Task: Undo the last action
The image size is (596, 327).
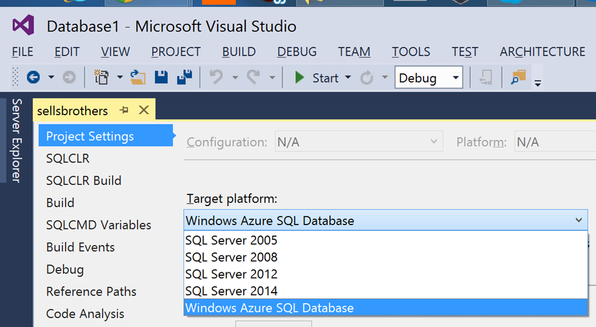Action: pos(217,77)
